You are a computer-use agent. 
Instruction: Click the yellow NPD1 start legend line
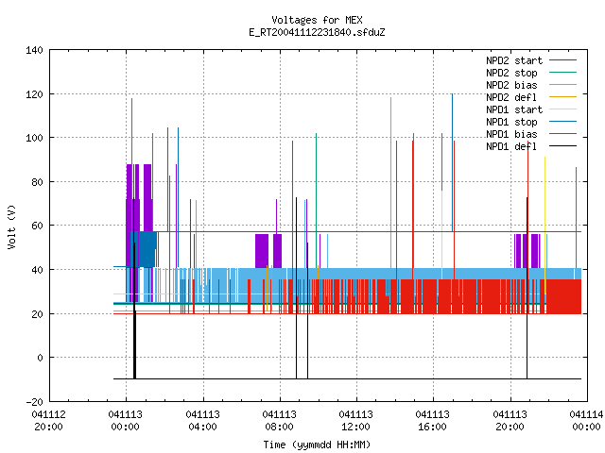[x=563, y=109]
